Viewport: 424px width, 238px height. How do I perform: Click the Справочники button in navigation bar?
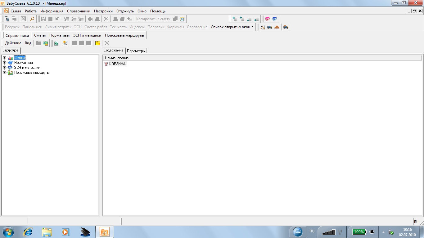(x=17, y=35)
